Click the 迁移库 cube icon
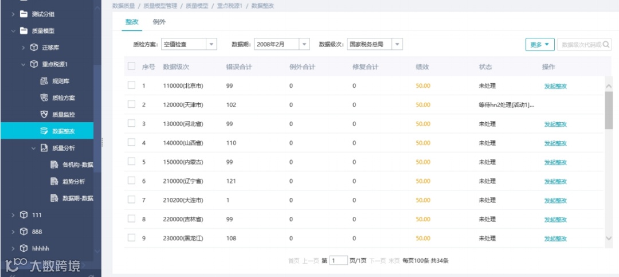This screenshot has width=619, height=277. pyautogui.click(x=34, y=48)
